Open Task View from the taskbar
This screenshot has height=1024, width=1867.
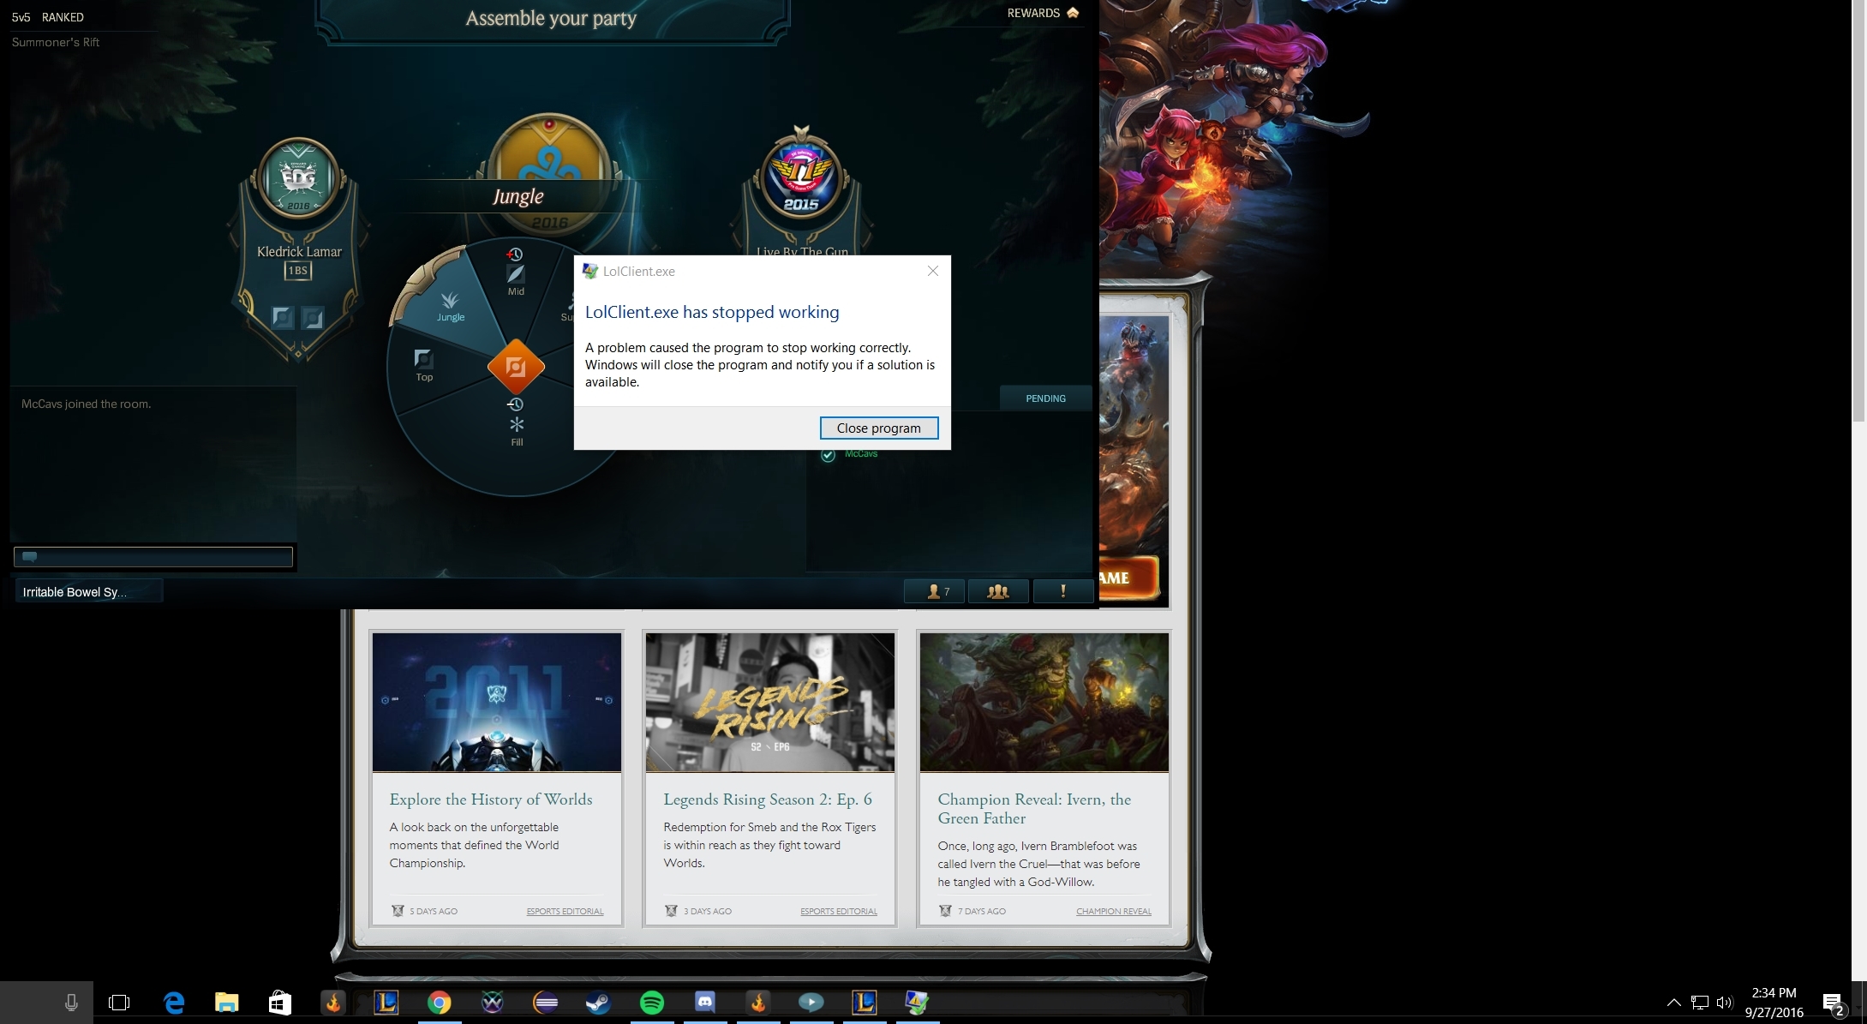pos(119,1003)
